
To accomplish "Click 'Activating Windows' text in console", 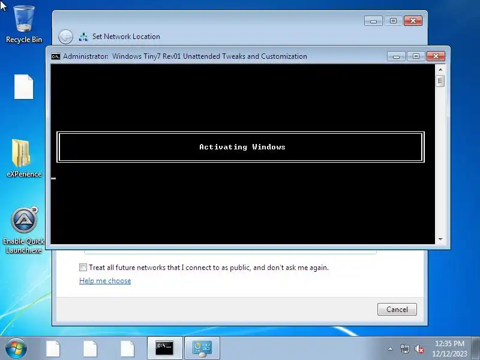I will (242, 147).
